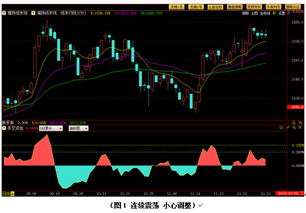Click the 10.11 date marker
The image size is (306, 213).
pos(101,194)
